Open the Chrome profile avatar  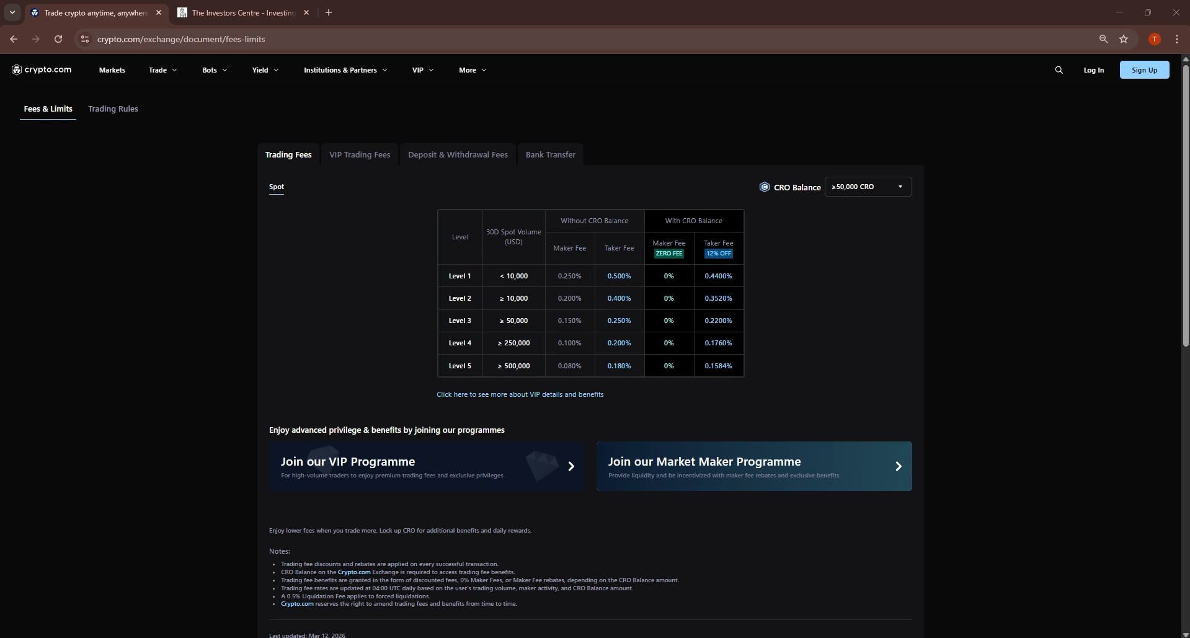pos(1154,39)
